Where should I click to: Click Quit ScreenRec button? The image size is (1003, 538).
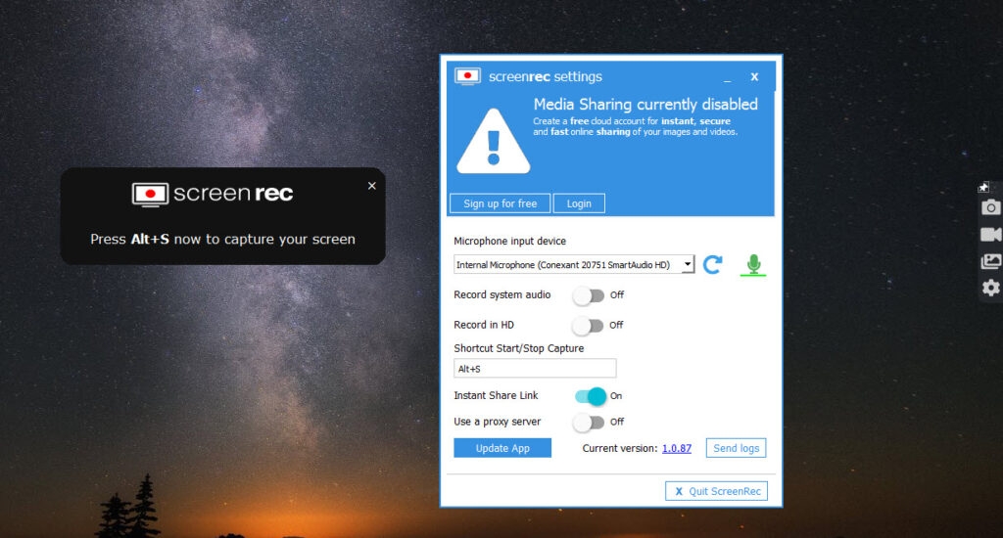(716, 491)
